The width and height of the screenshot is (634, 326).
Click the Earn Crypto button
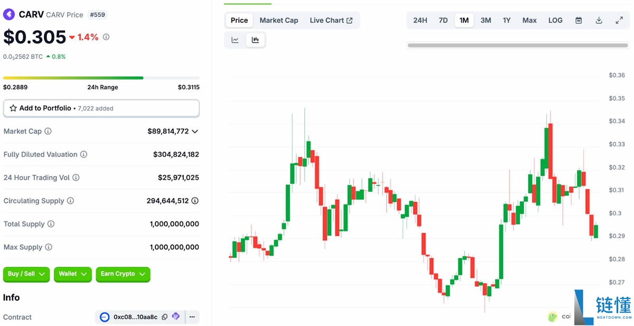[x=123, y=274]
